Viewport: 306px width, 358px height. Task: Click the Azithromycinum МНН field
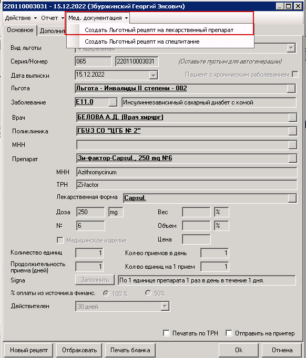coord(187,172)
